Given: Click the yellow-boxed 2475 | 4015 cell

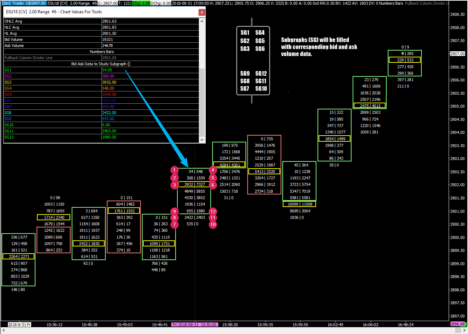Looking at the screenshot, I should 370,106.
